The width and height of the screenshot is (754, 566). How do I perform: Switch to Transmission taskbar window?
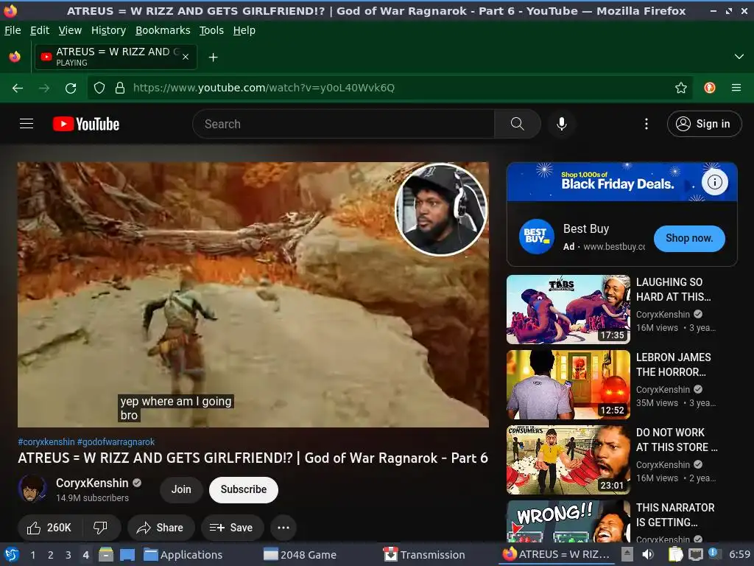(425, 555)
